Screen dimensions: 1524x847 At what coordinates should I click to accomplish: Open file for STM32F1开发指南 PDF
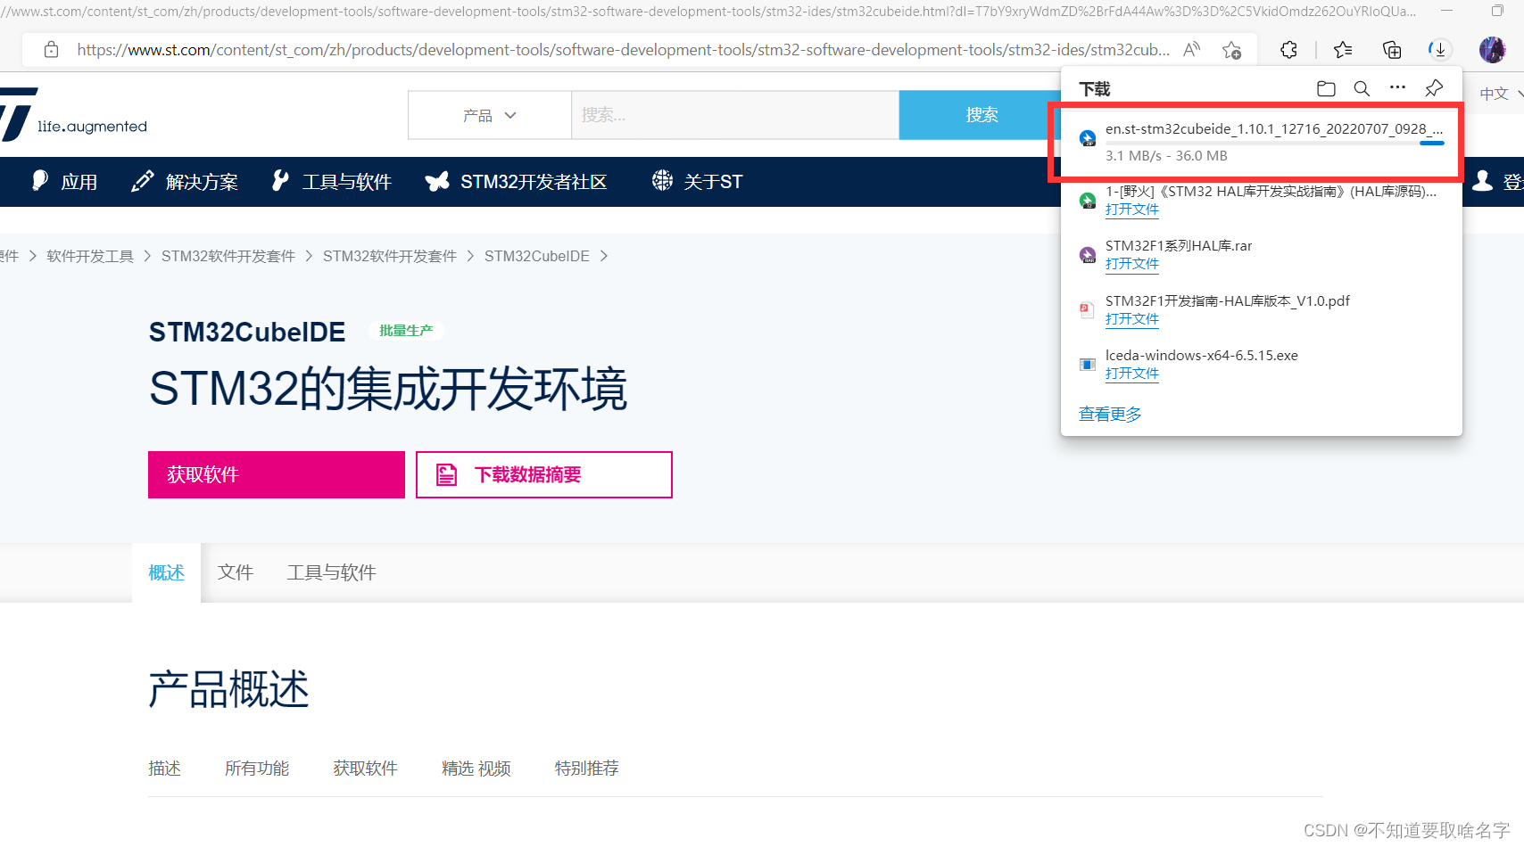coord(1132,319)
